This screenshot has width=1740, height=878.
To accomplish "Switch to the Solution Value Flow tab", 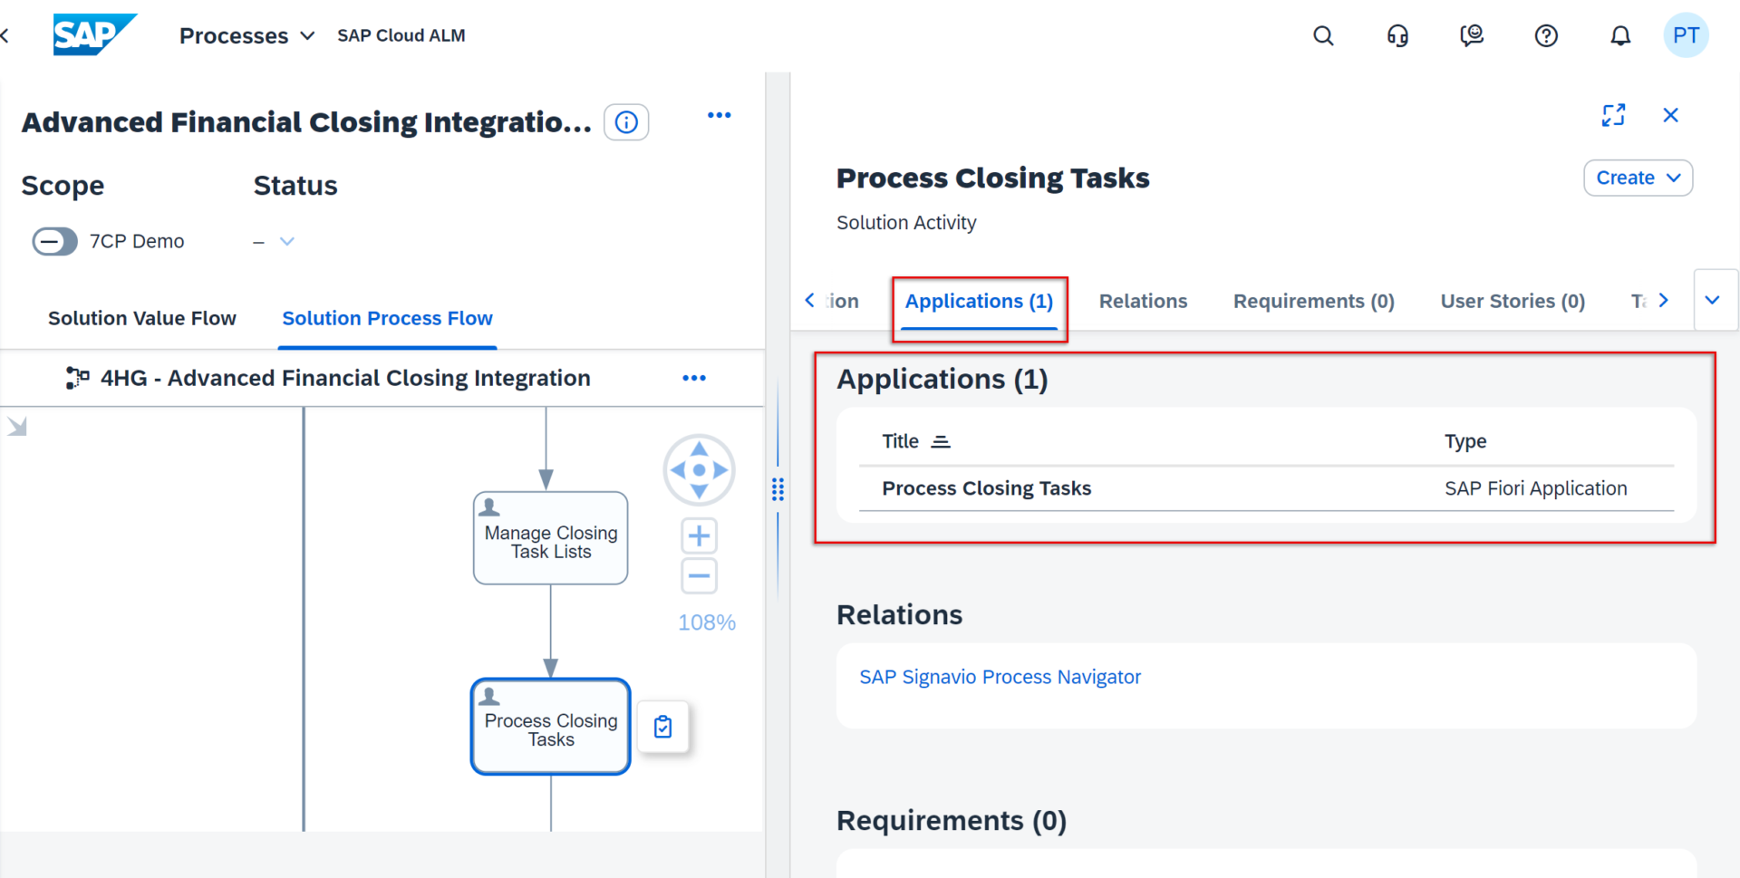I will tap(142, 319).
